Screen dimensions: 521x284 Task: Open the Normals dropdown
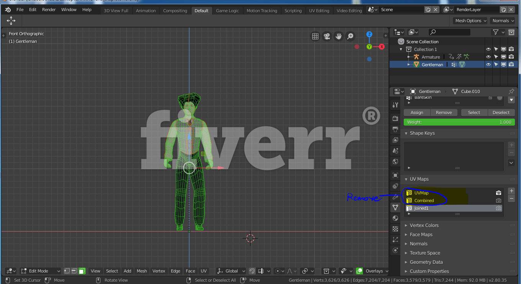pyautogui.click(x=503, y=21)
